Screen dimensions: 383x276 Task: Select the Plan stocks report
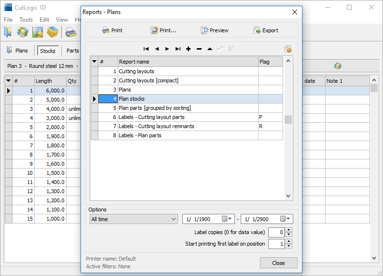tap(187, 99)
